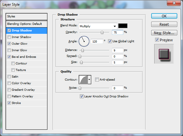Turn on the Color Overlay checkbox
The width and height of the screenshot is (183, 136).
point(9,83)
